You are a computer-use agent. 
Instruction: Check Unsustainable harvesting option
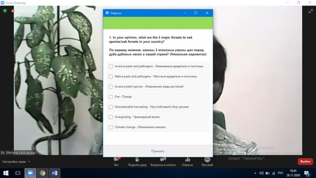111,107
